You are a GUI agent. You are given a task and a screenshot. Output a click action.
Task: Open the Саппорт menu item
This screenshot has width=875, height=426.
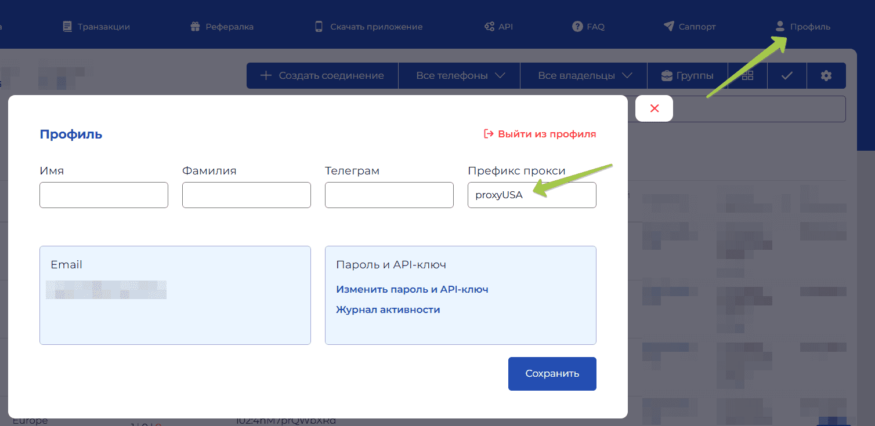pyautogui.click(x=690, y=27)
